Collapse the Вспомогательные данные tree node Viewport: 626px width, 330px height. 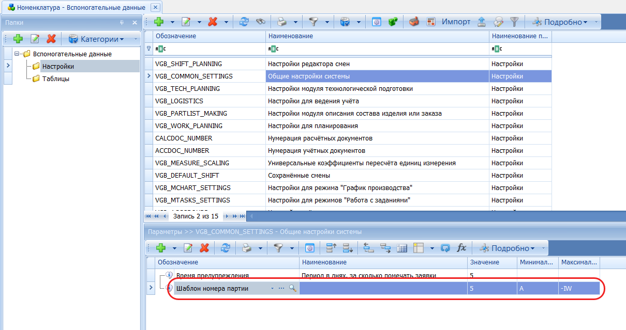(x=17, y=54)
